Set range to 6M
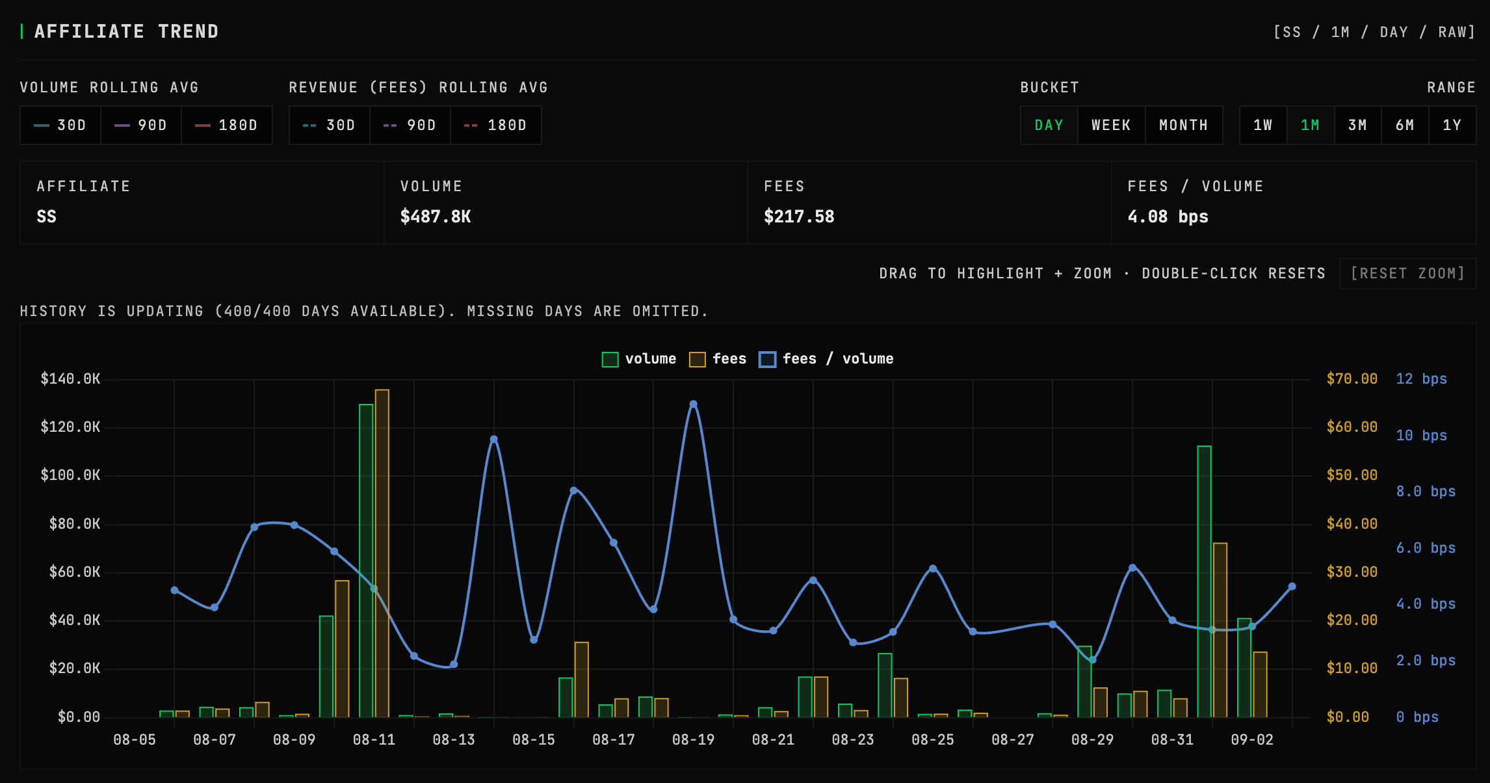1490x783 pixels. pyautogui.click(x=1405, y=125)
